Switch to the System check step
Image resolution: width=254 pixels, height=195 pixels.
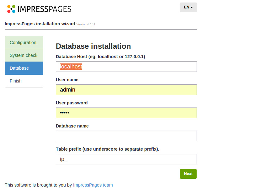coord(24,55)
